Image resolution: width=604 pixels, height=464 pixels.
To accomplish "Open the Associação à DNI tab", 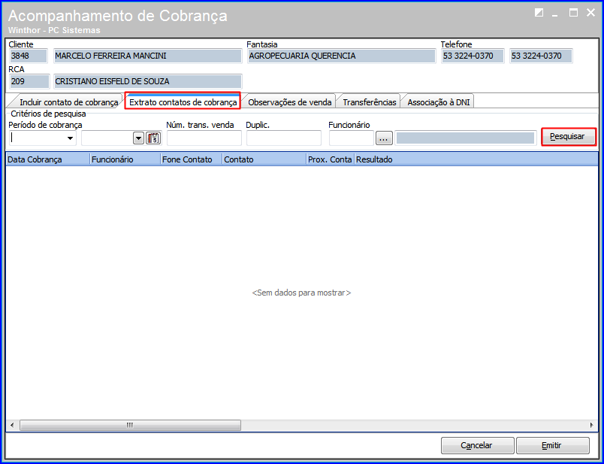I will click(x=439, y=102).
